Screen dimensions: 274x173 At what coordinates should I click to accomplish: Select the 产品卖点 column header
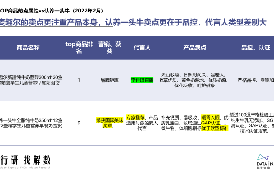(x=195, y=48)
